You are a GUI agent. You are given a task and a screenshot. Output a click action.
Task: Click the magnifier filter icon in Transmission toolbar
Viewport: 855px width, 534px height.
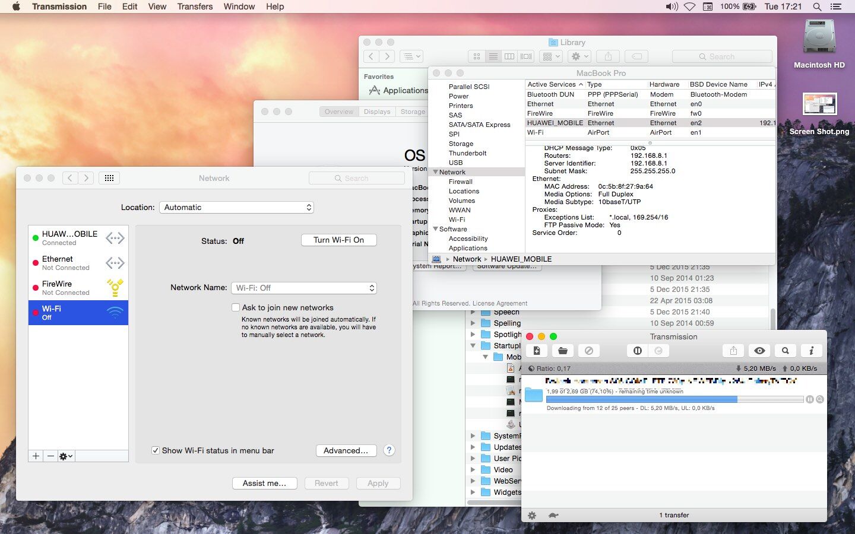[785, 351]
